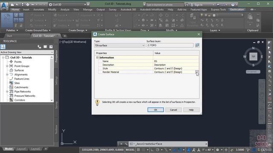The image size is (273, 153).
Task: Click the Autodesk Exchange cart icon
Action: tap(218, 5)
